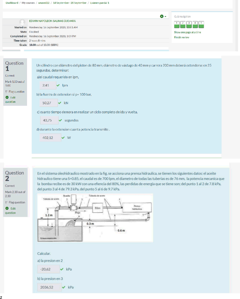Click green checkmark next to 43,75
This screenshot has height=299, width=240.
[61, 120]
